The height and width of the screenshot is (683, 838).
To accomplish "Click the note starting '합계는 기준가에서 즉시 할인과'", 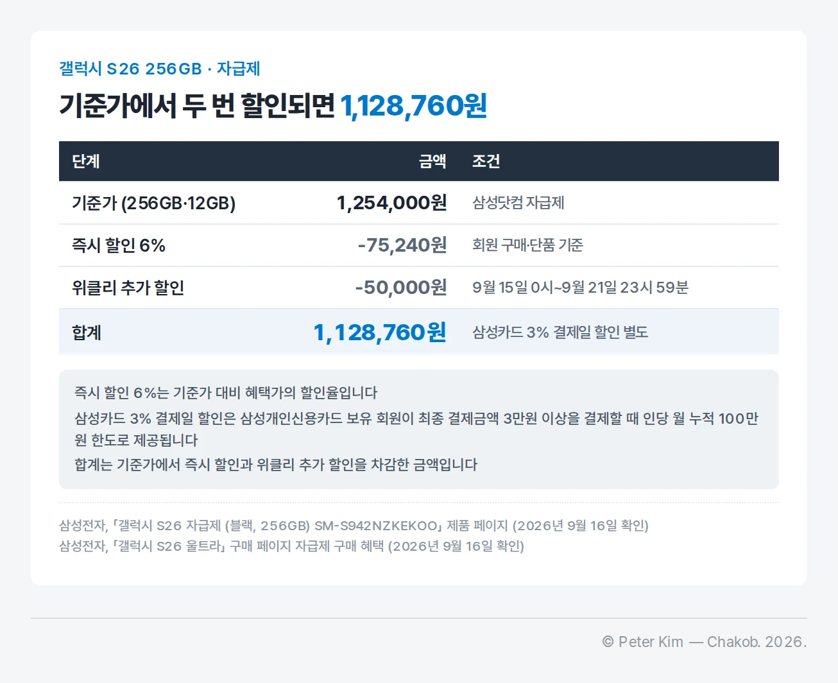I will (276, 465).
